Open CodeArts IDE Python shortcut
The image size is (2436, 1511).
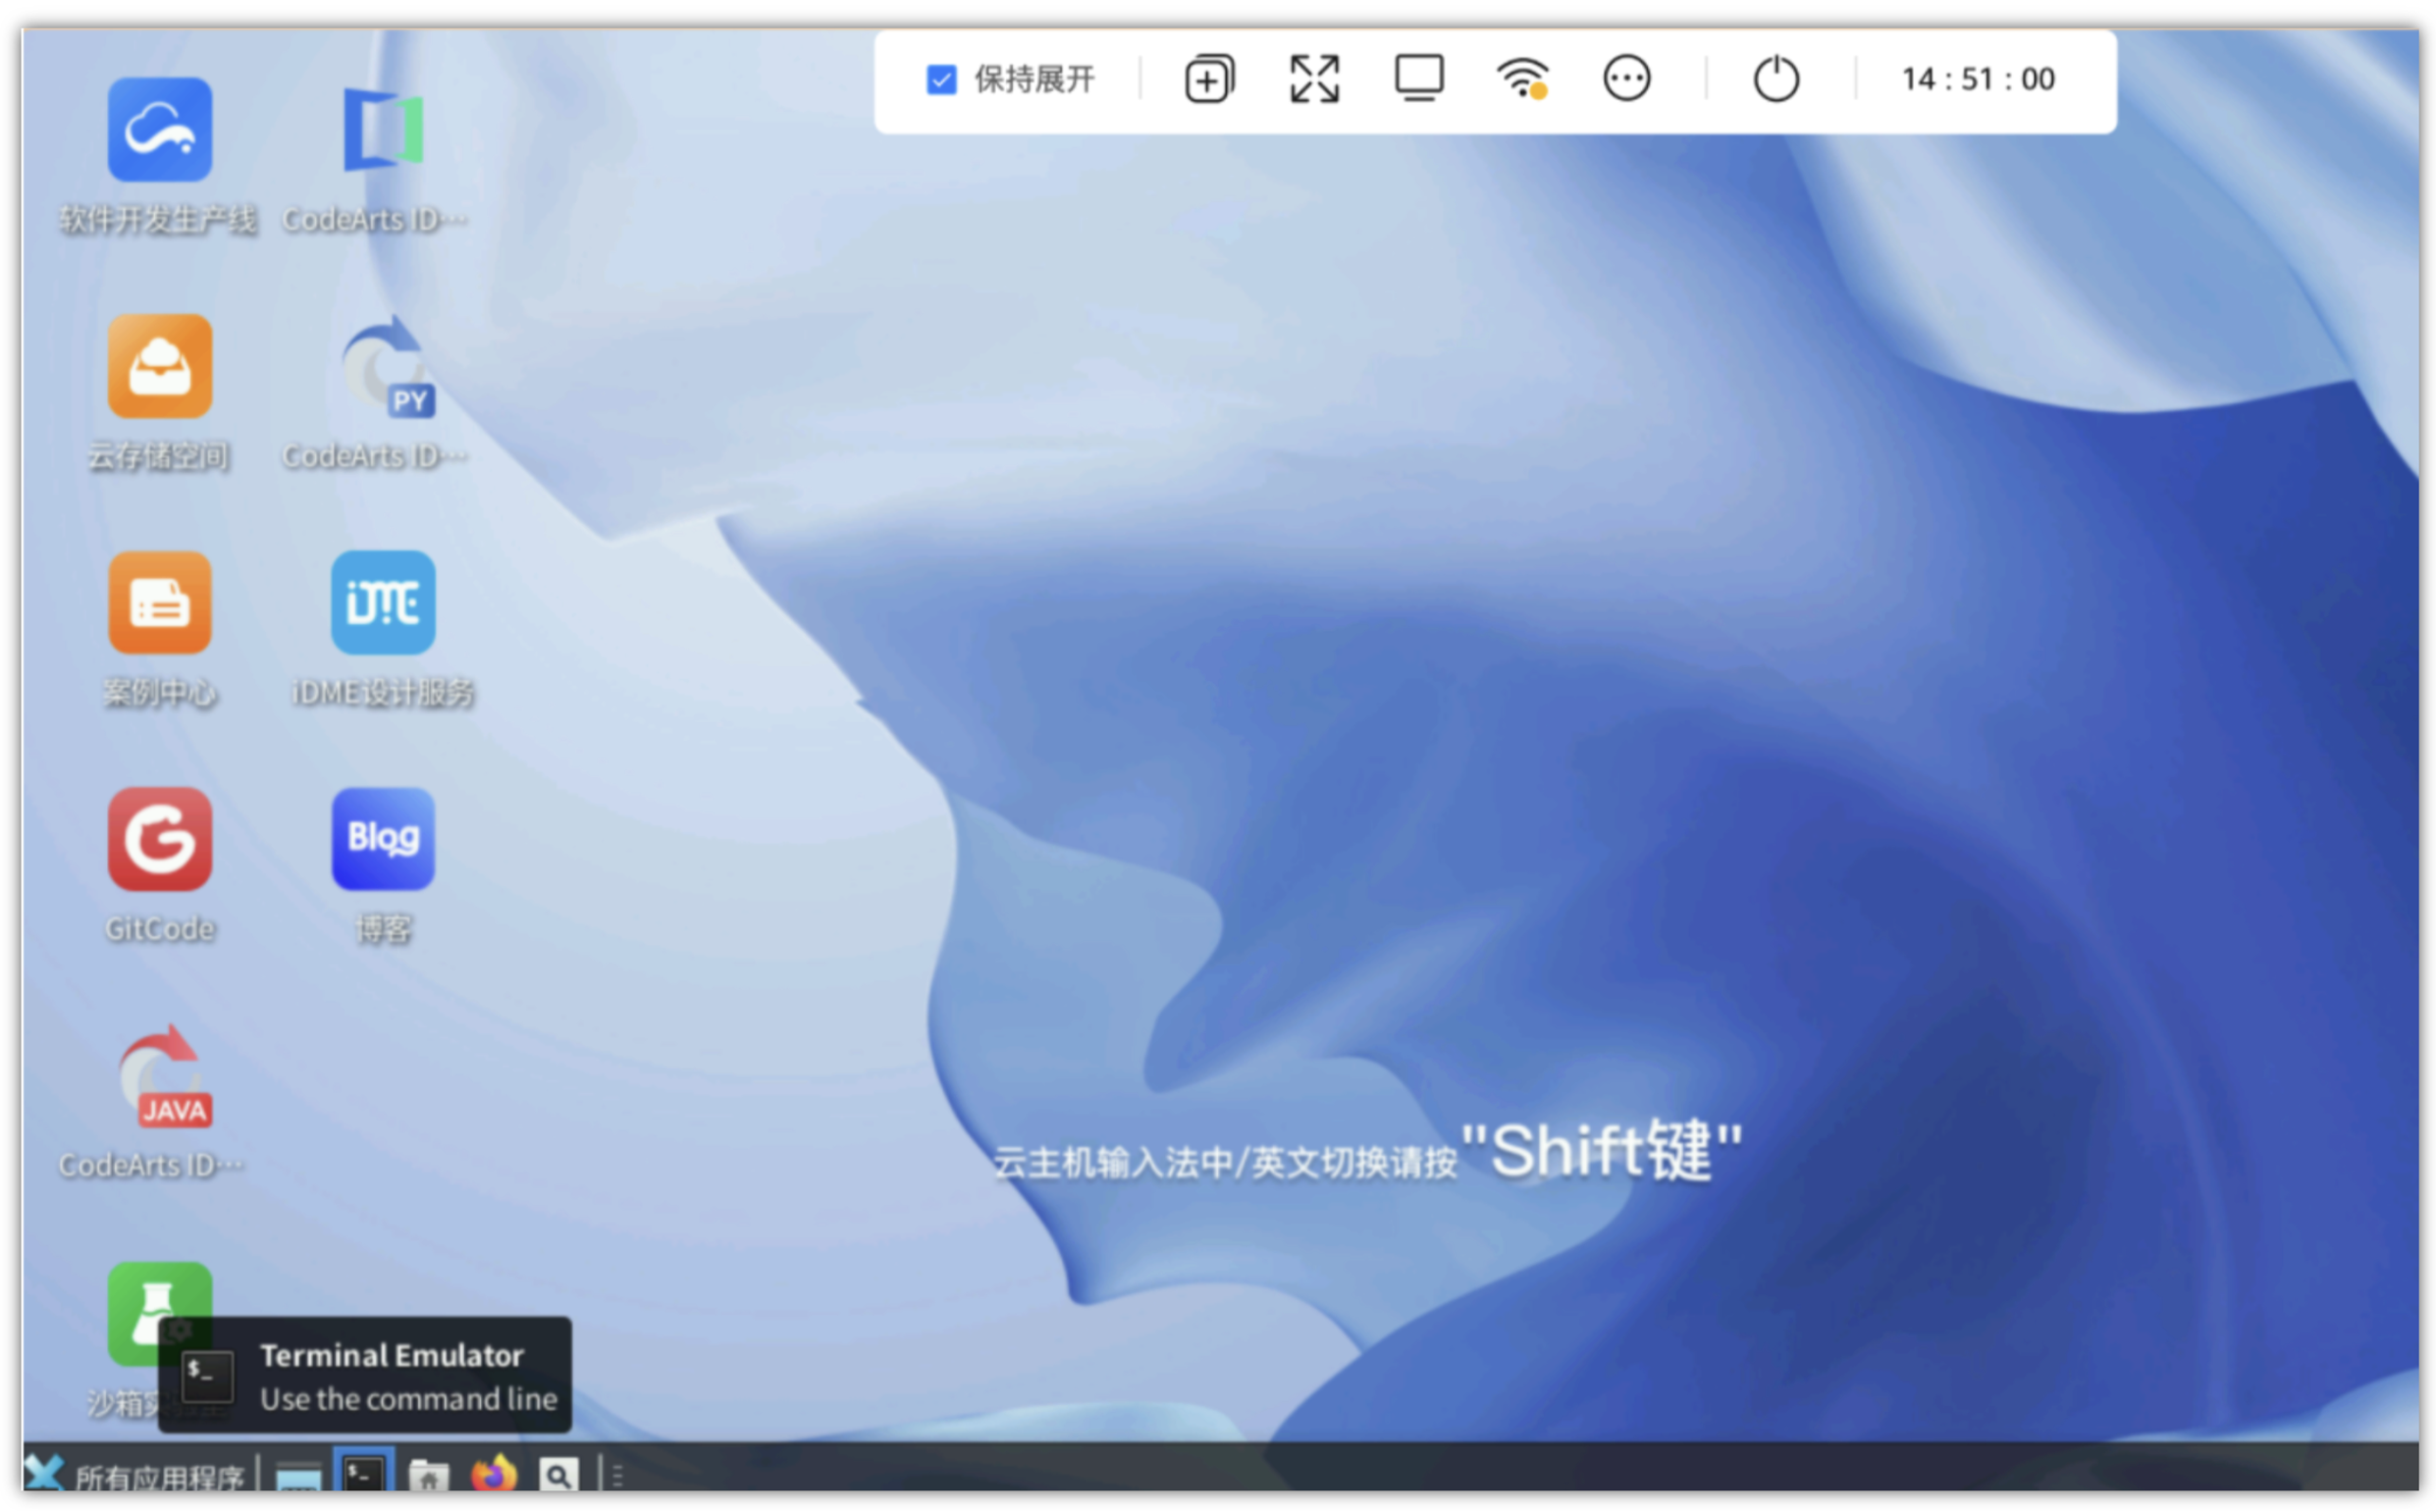tap(386, 367)
